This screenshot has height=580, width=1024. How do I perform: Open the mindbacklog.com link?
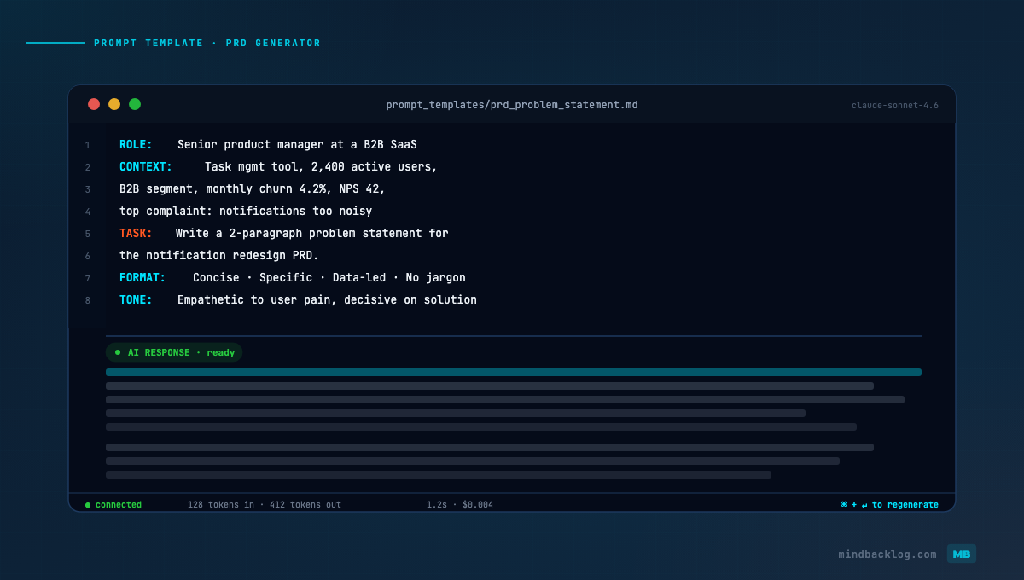887,554
